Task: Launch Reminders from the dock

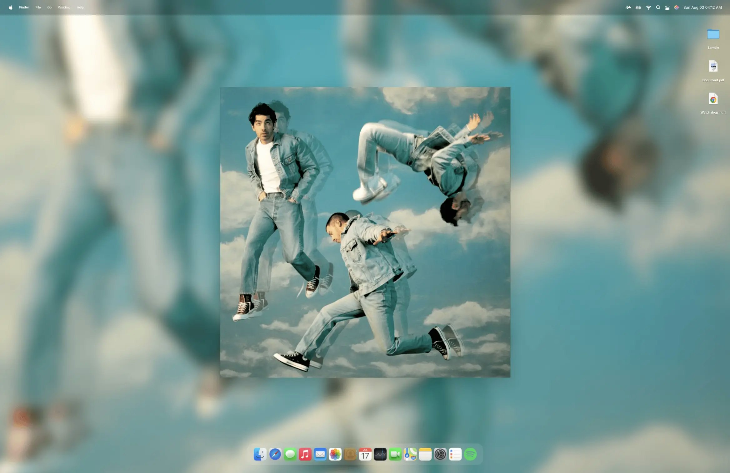Action: [x=455, y=454]
